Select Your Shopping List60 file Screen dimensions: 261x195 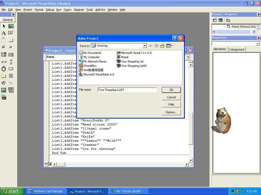coord(132,66)
